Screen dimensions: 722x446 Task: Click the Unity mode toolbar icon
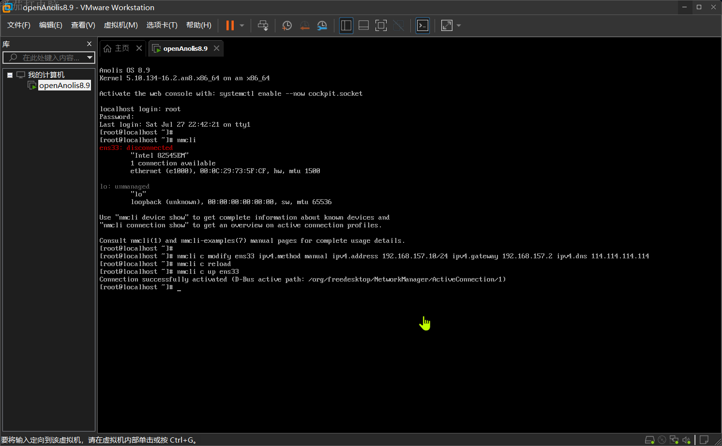click(398, 26)
